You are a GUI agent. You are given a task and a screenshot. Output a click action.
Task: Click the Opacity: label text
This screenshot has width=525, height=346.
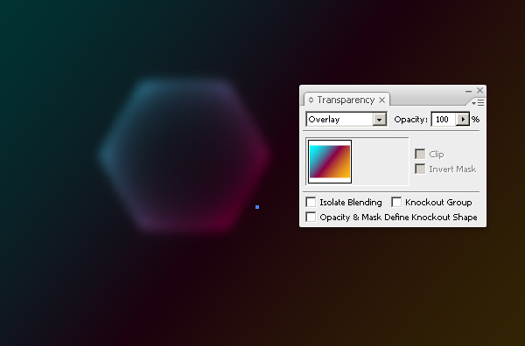click(411, 120)
